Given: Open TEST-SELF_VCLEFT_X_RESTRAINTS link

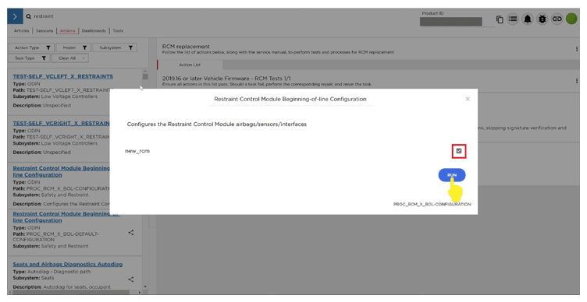Looking at the screenshot, I should pyautogui.click(x=63, y=76).
